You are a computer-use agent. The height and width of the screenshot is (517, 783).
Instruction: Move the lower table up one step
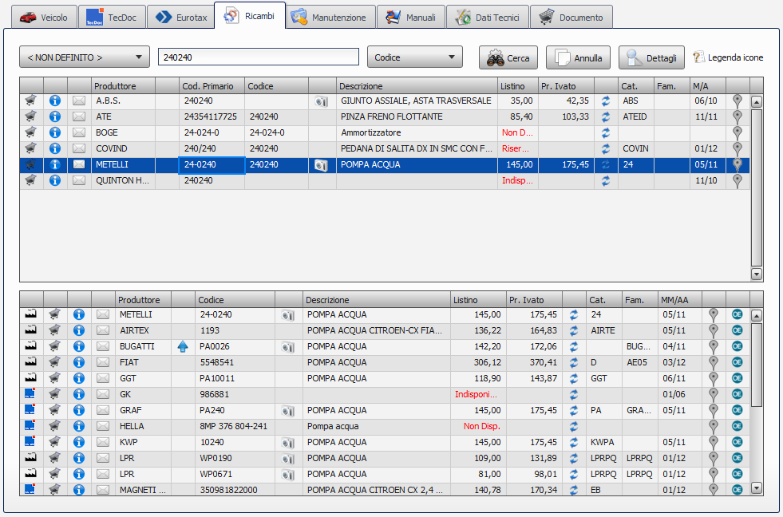(757, 315)
